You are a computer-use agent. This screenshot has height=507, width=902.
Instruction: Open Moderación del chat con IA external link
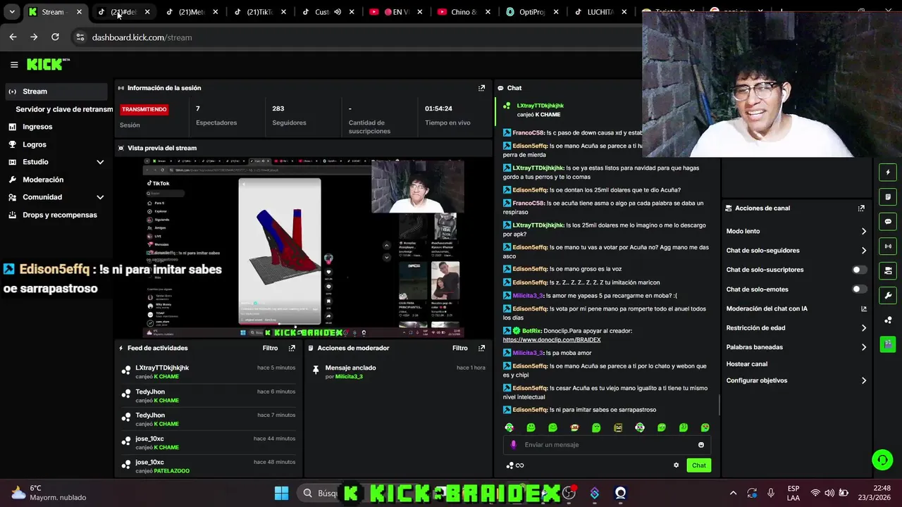[864, 308]
